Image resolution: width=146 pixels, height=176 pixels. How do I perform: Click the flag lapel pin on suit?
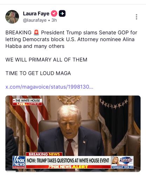click(84, 142)
